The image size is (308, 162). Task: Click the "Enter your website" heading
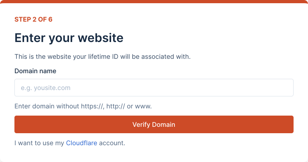[69, 38]
